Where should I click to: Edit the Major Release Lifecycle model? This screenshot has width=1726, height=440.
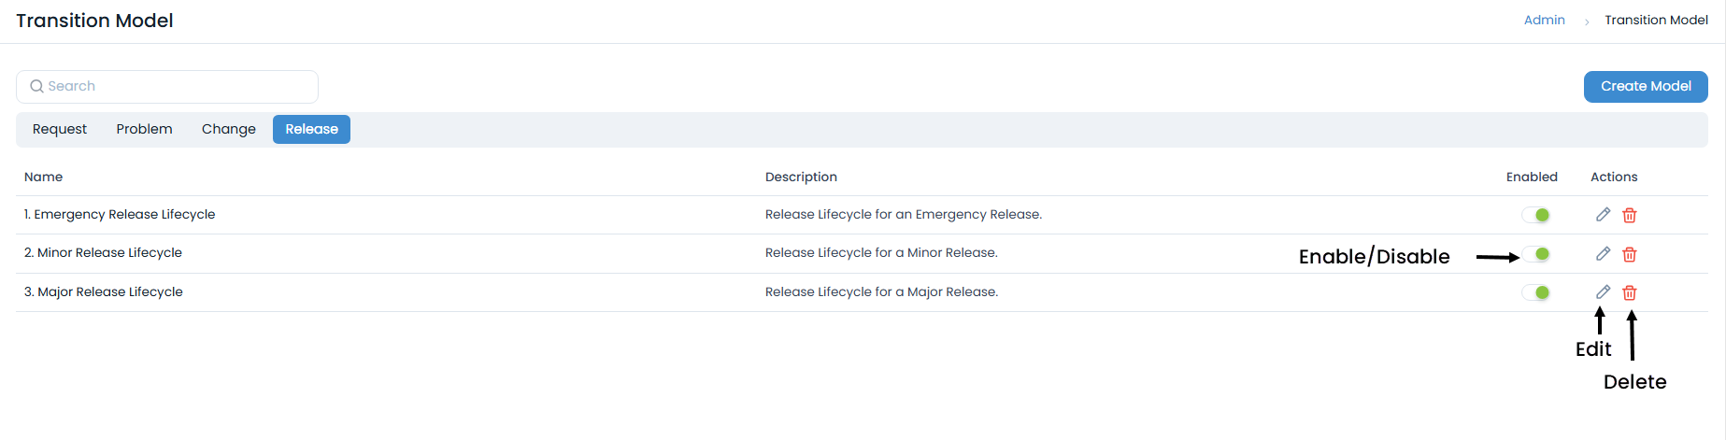click(1603, 291)
